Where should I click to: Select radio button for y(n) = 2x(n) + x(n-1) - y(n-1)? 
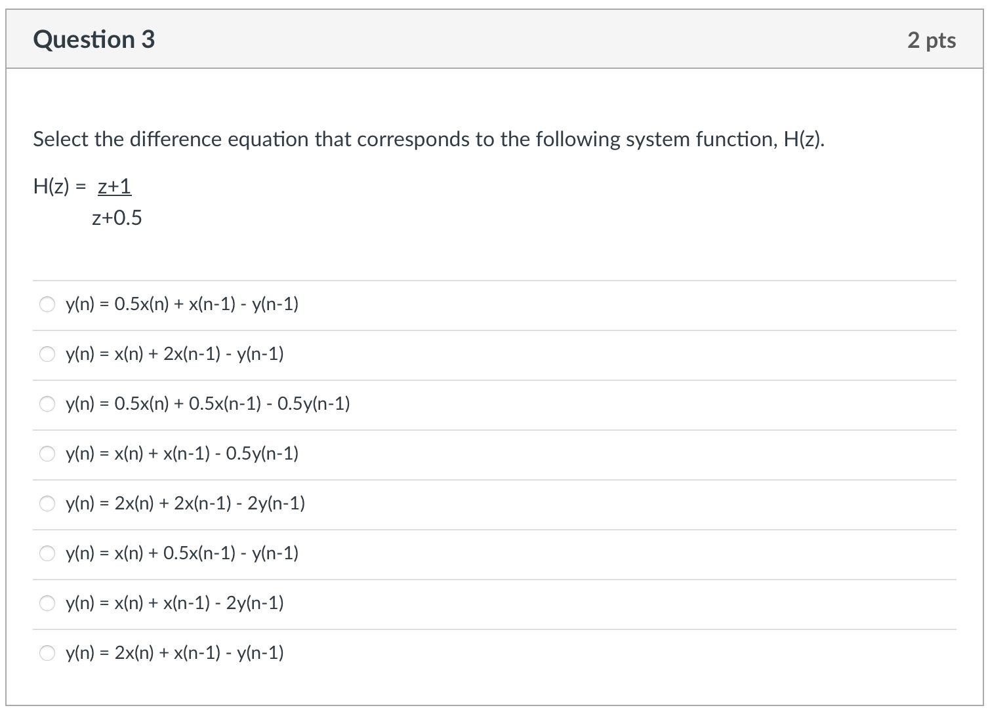coord(47,652)
